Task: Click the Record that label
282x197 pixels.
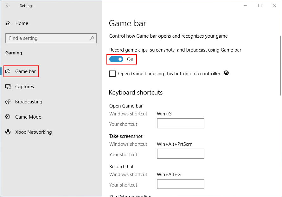Action: [121, 167]
